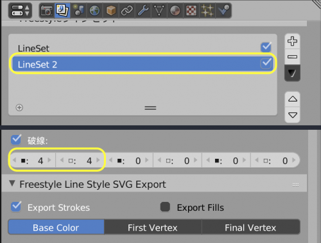Enable the Export Fills checkbox
The height and width of the screenshot is (243, 321).
click(165, 207)
